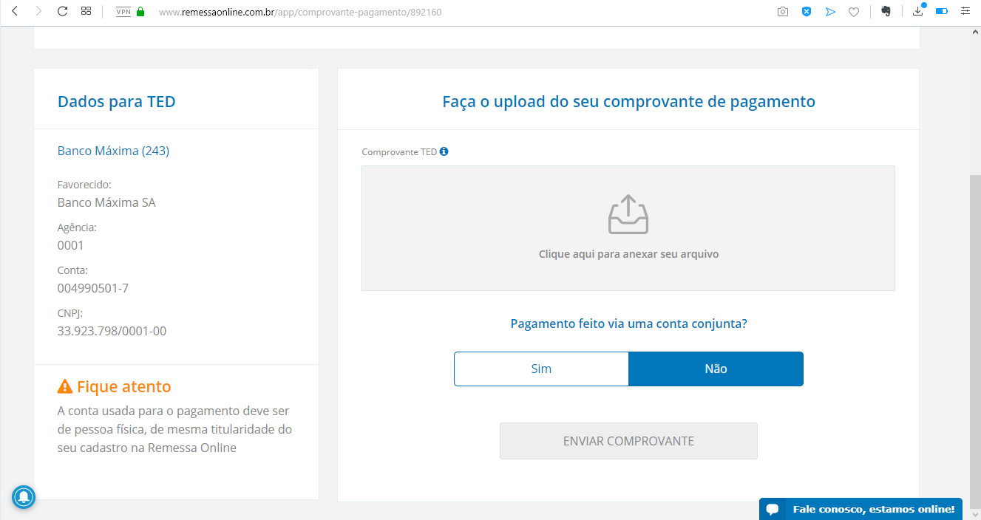Click the favorecido 'Banco Máxima SA' text
The width and height of the screenshot is (981, 520).
point(106,202)
